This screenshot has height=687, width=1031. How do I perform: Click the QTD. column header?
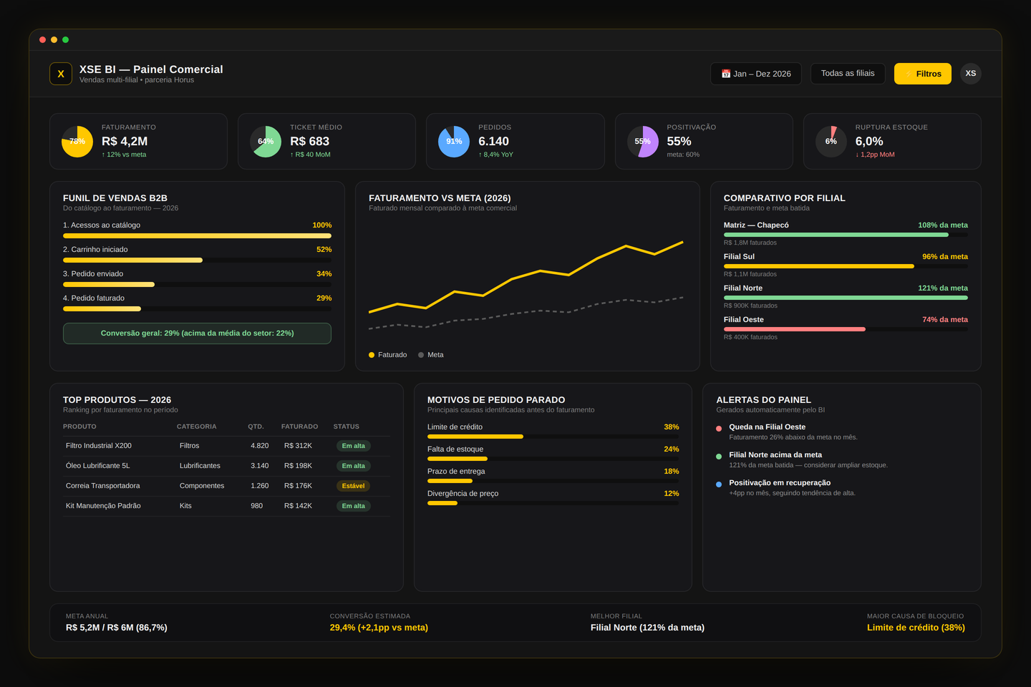click(256, 427)
